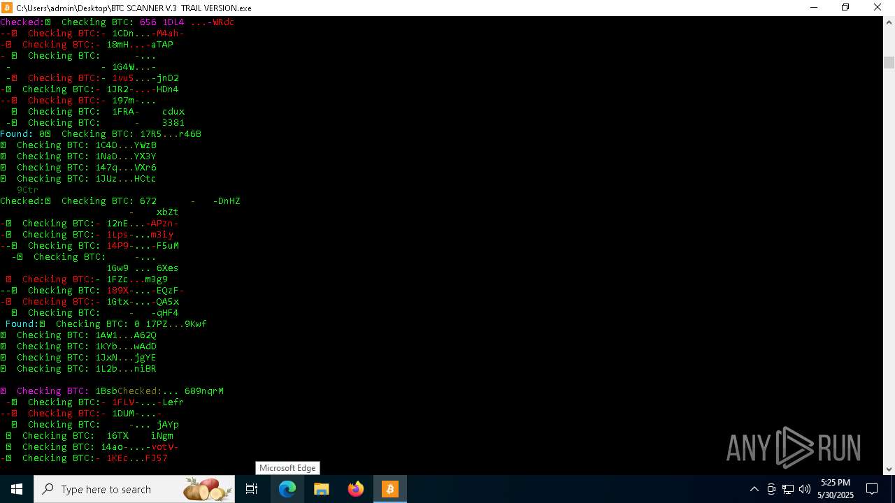Click the line 'Checking BTC: 1JUz...HCtc'
This screenshot has height=503, width=895.
78,178
